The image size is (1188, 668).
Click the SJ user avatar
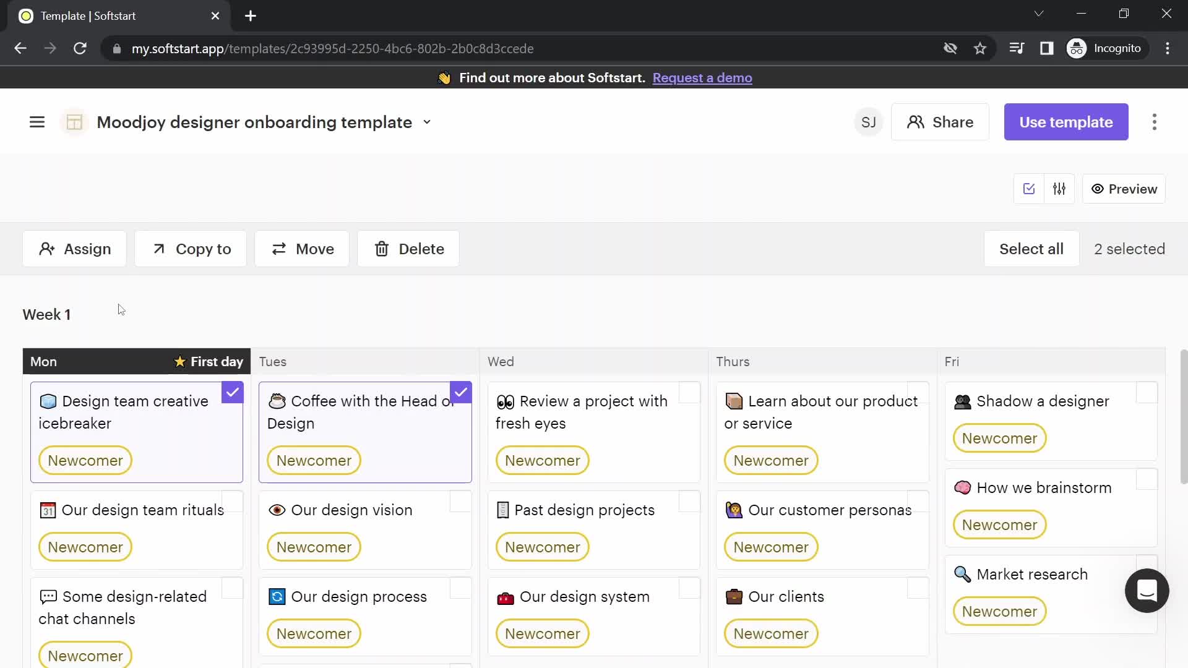click(x=868, y=122)
